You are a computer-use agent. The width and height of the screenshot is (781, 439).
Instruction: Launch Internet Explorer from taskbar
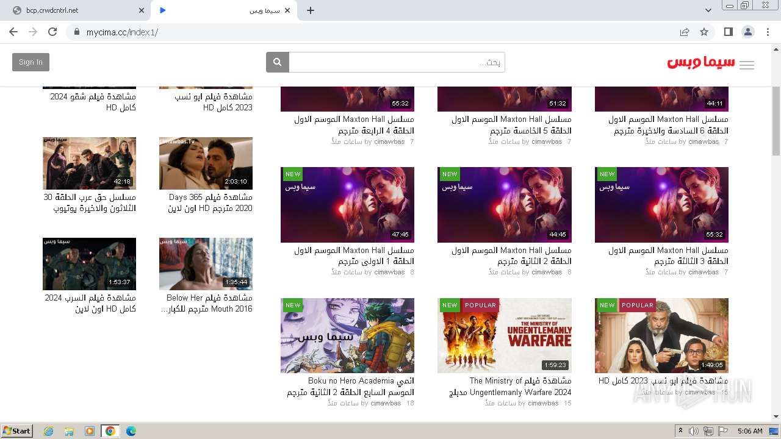(x=48, y=431)
